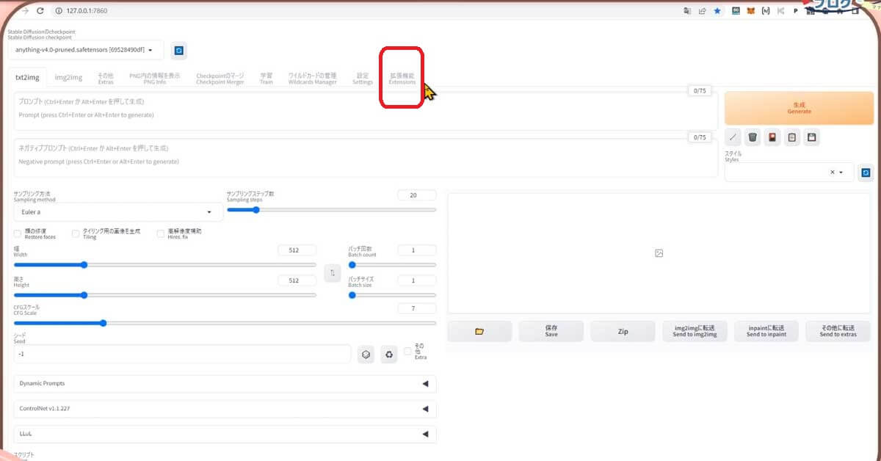881x461 pixels.
Task: Randomize the seed with the dice icon
Action: pos(366,355)
